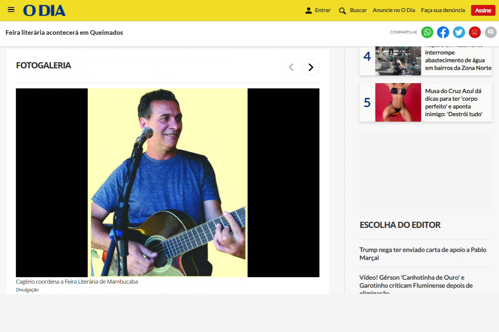Save article with red bookmark icon
Image resolution: width=499 pixels, height=332 pixels.
pyautogui.click(x=475, y=32)
